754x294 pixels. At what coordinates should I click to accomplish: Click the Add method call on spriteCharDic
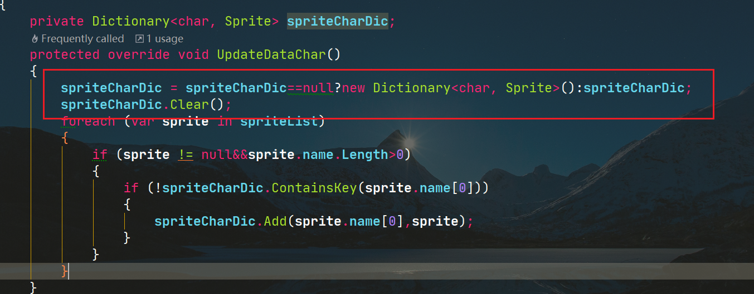coord(275,221)
